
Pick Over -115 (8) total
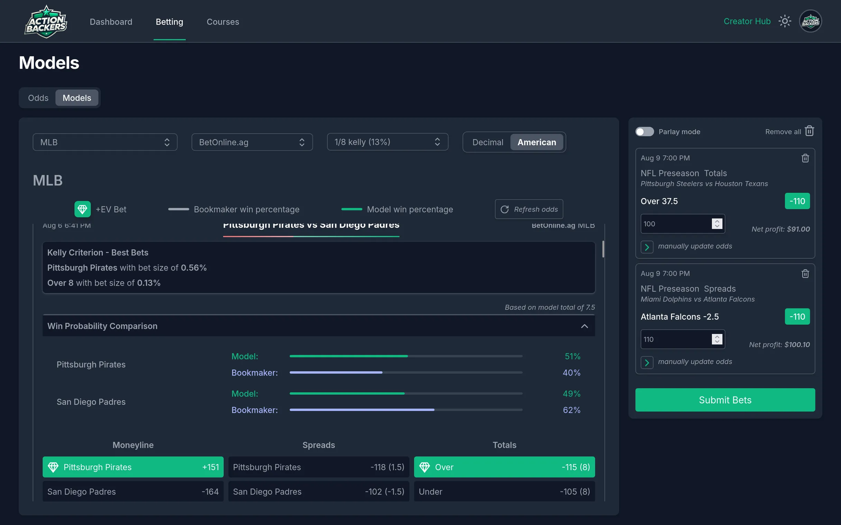coord(504,467)
